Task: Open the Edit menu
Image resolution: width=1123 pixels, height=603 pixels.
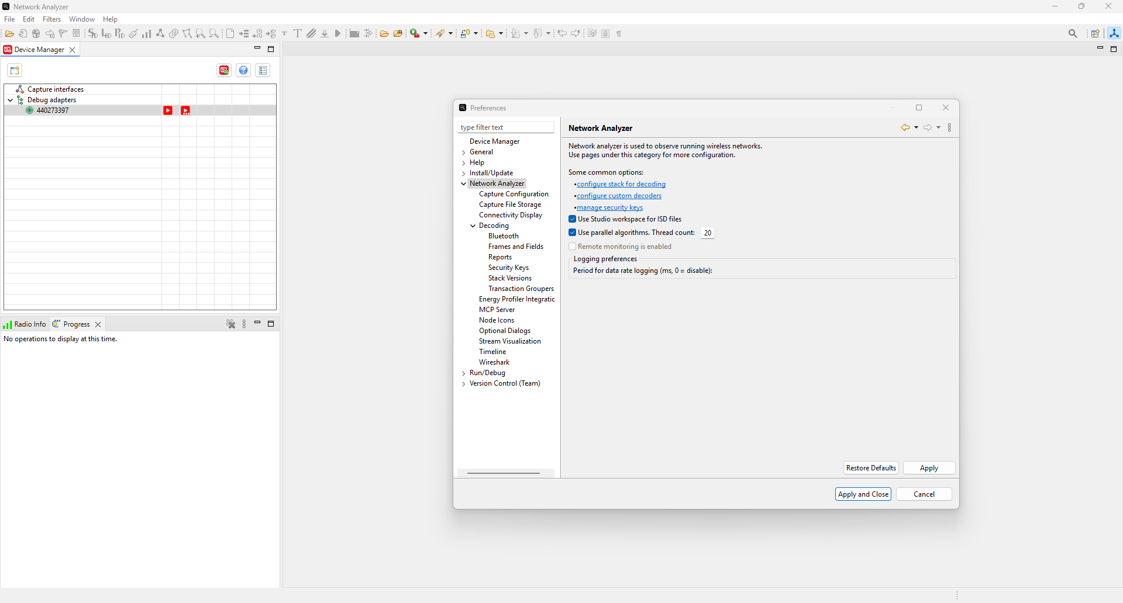Action: coord(29,19)
